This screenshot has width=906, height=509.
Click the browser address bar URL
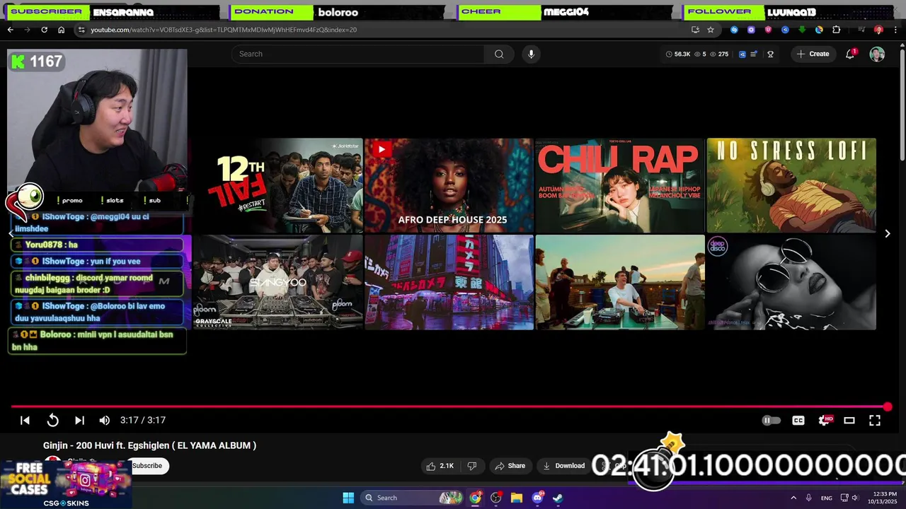224,30
